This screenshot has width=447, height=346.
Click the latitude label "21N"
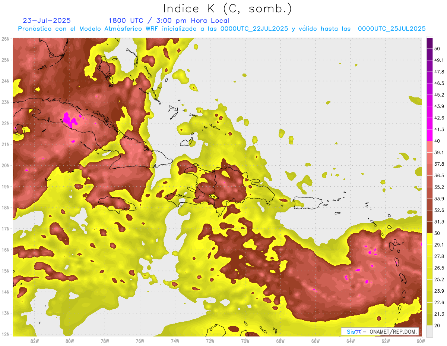[x=6, y=144]
